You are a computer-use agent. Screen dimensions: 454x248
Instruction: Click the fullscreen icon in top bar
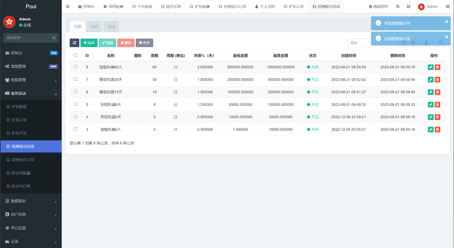click(x=408, y=7)
